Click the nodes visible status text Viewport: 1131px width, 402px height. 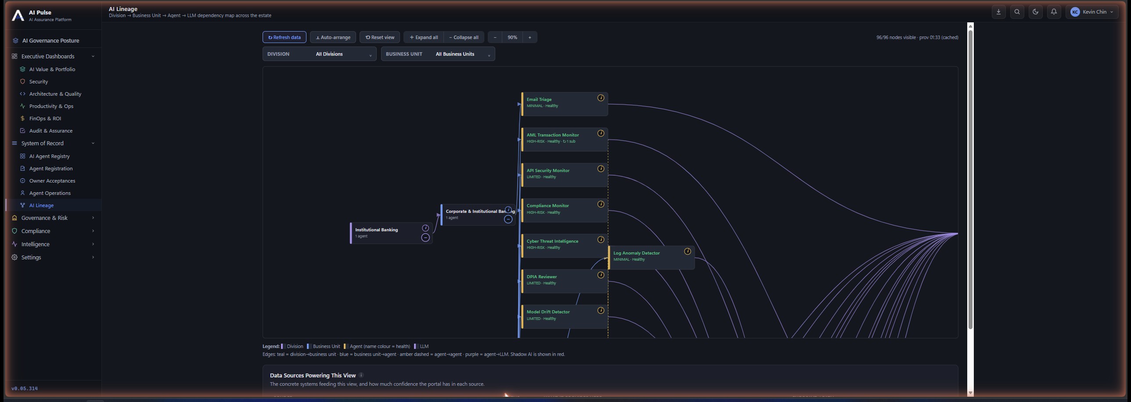[917, 37]
